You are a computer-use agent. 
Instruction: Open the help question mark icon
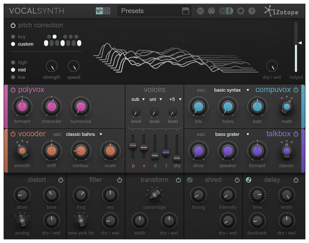click(x=252, y=11)
